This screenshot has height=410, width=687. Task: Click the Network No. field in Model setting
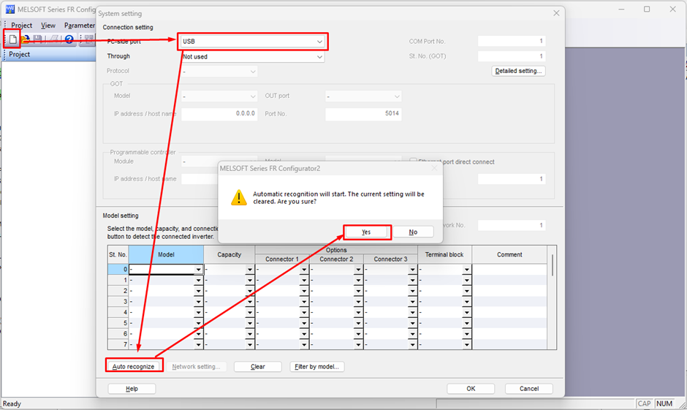pos(512,225)
